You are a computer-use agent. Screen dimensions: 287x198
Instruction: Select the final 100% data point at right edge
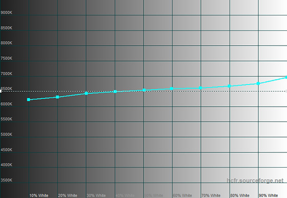tap(286, 77)
